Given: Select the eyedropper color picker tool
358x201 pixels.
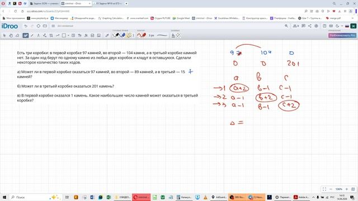Looking at the screenshot, I should (x=107, y=35).
